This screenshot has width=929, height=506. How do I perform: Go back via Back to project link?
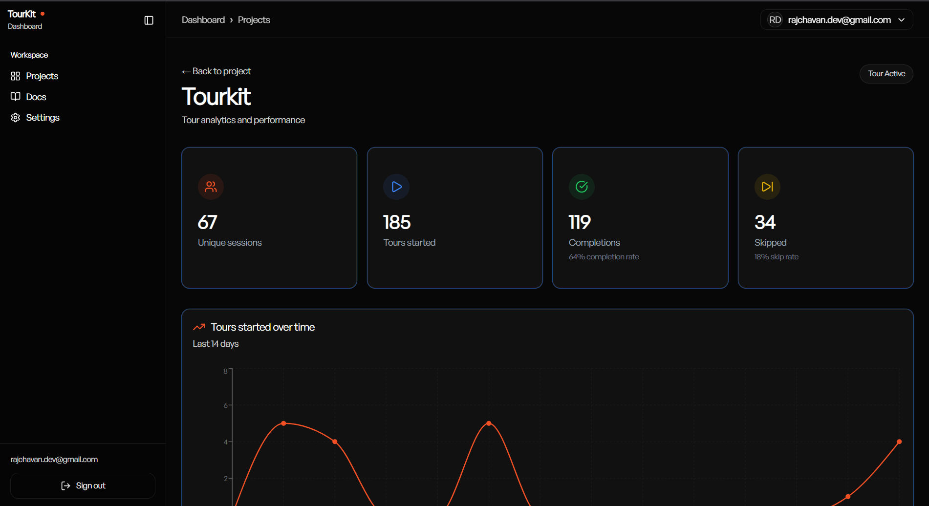[x=216, y=71]
